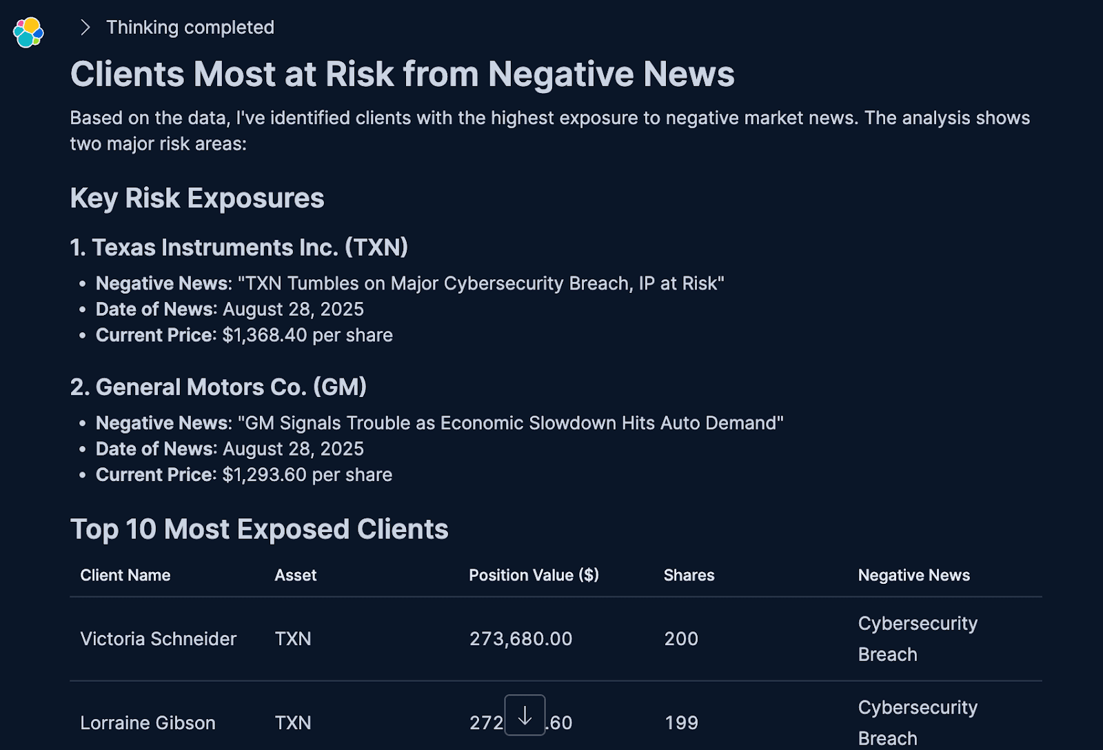Click the chevron before Thinking completed
1103x750 pixels.
pos(85,28)
